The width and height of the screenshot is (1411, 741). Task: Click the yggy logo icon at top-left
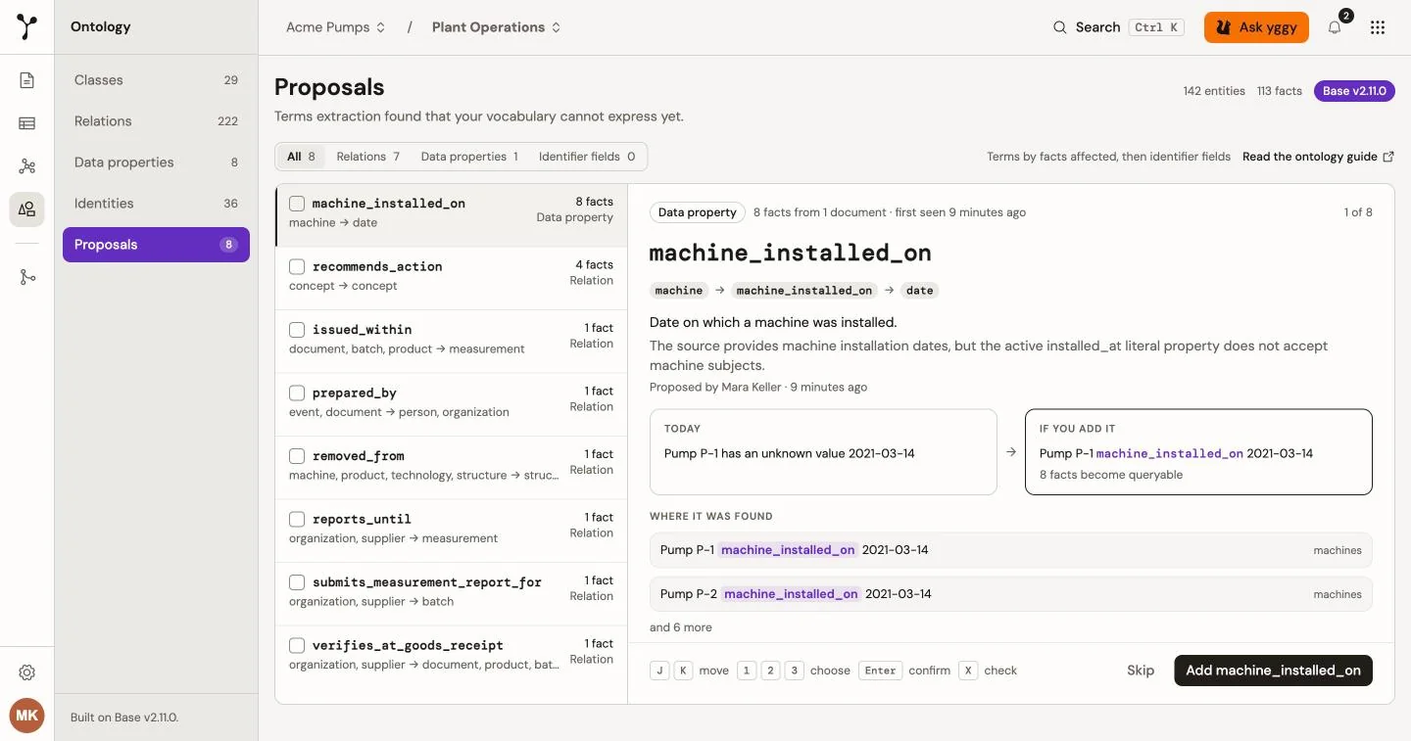click(27, 27)
